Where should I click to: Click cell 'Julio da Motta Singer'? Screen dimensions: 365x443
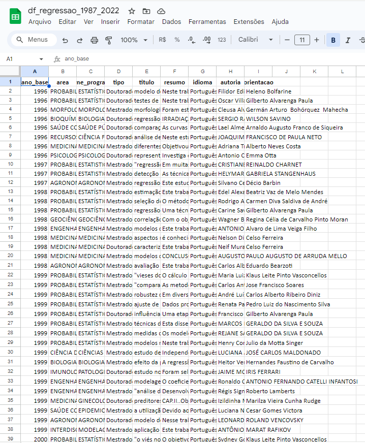274,343
